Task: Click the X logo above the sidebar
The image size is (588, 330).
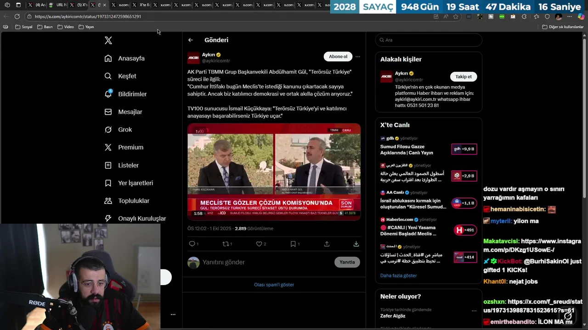Action: tap(108, 40)
